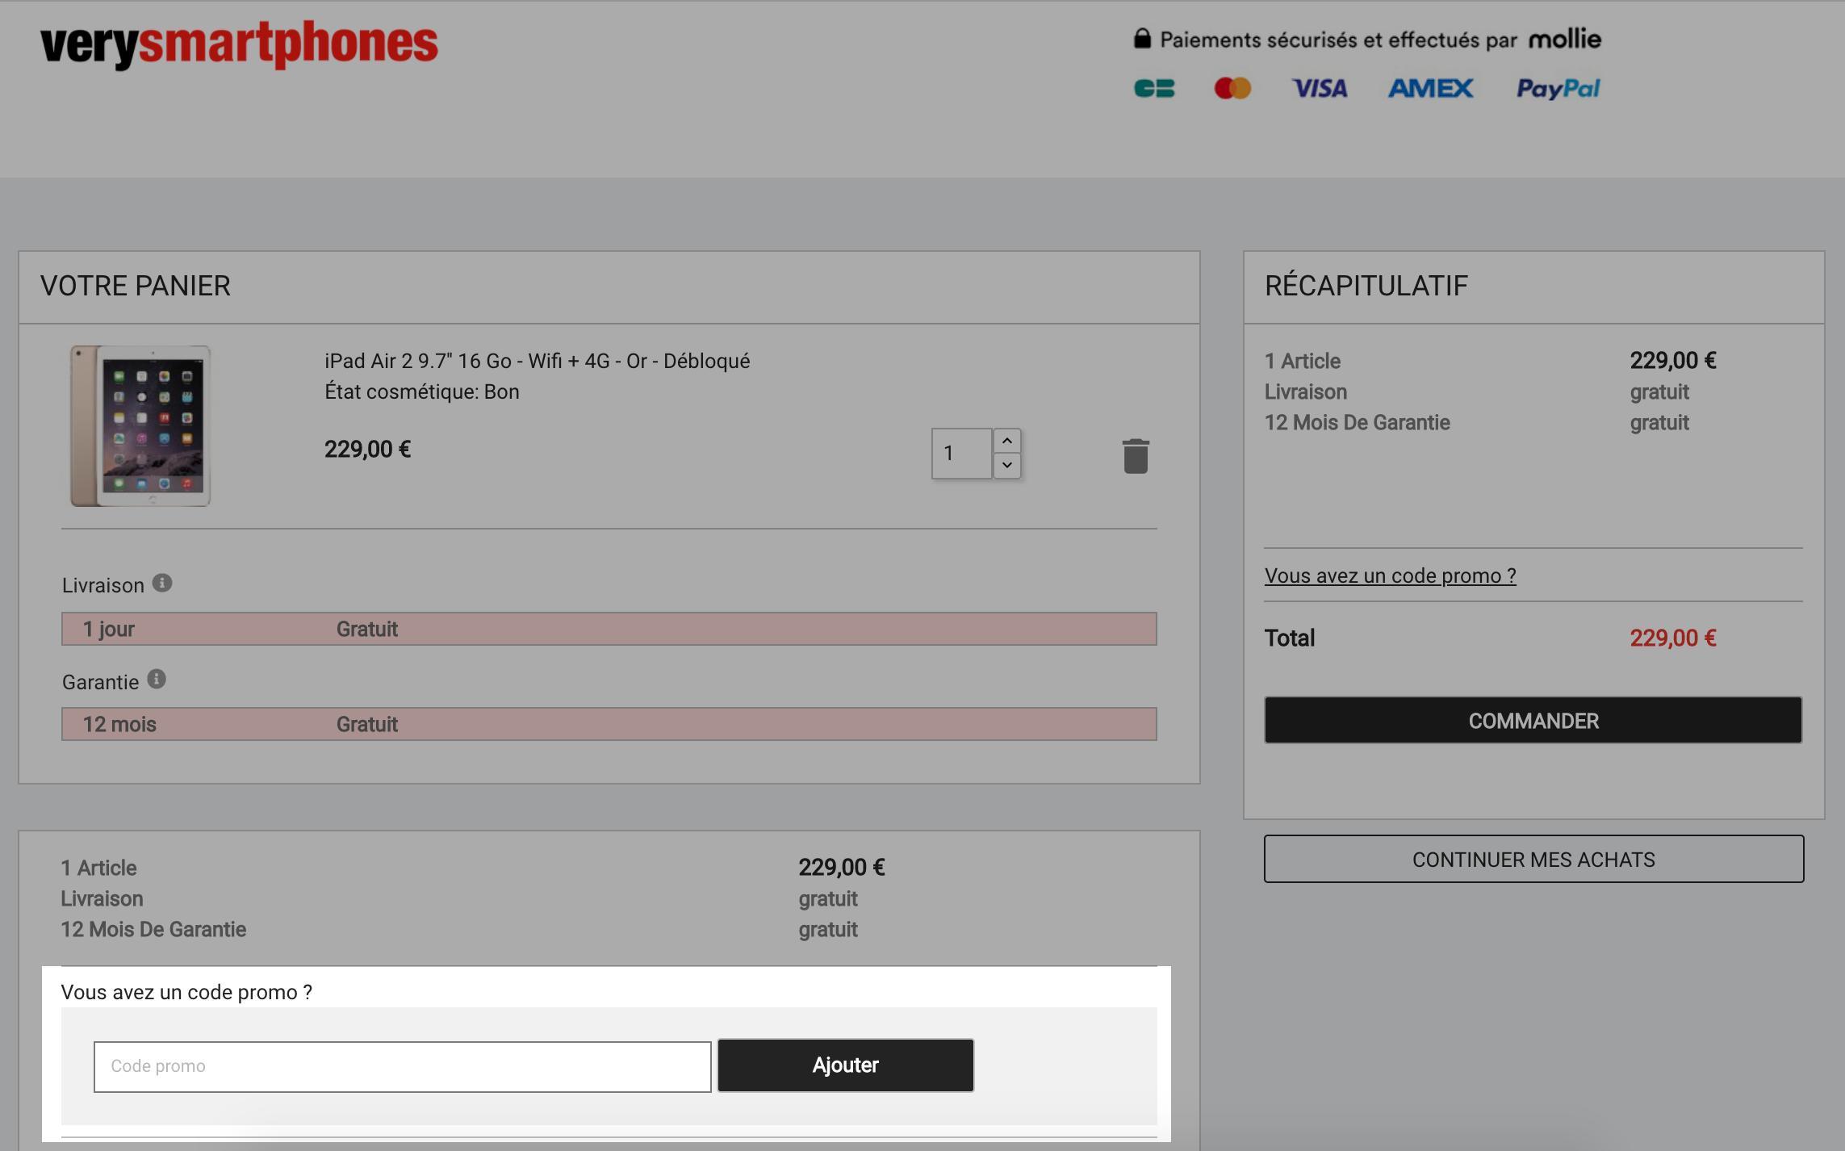Delete the iPad with the trash icon

pyautogui.click(x=1136, y=456)
